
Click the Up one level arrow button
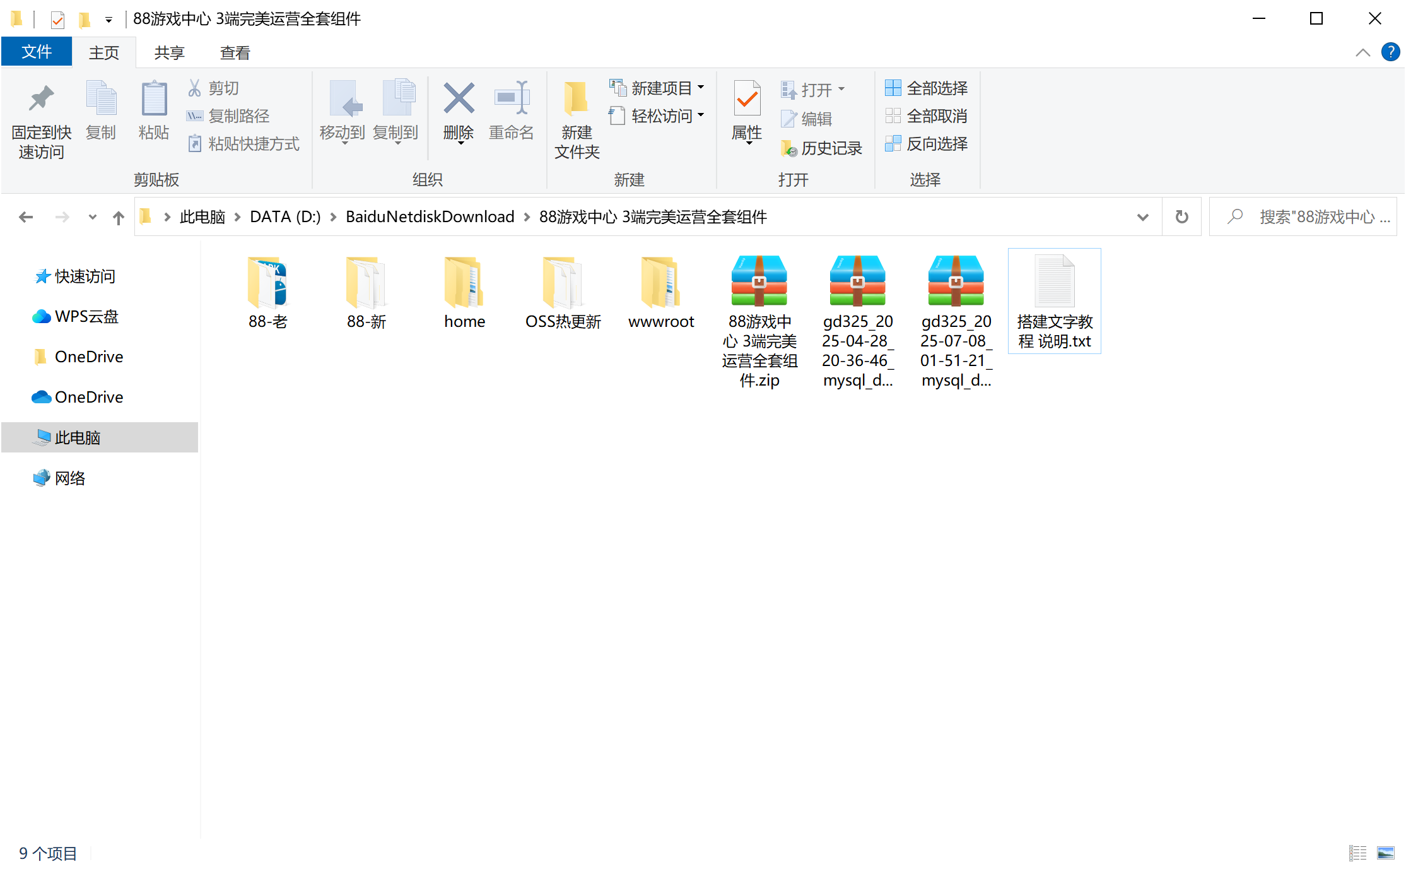tap(118, 218)
